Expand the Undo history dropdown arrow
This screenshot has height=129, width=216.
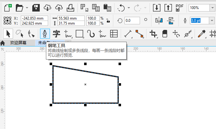click(129, 8)
